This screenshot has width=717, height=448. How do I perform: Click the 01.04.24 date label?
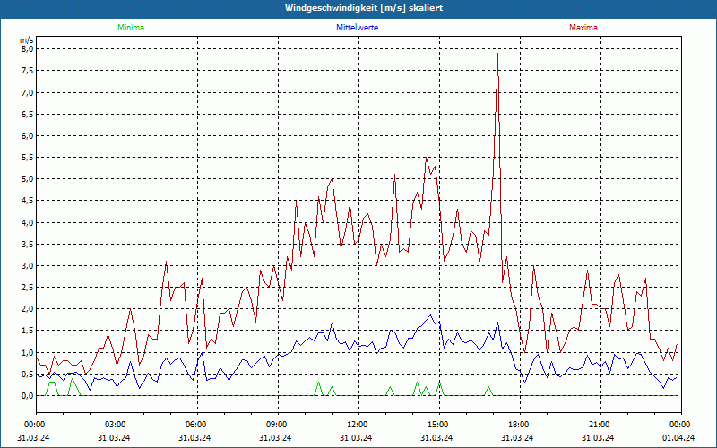tap(678, 438)
